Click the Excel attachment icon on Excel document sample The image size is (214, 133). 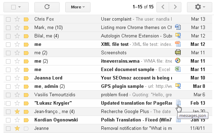click(178, 69)
